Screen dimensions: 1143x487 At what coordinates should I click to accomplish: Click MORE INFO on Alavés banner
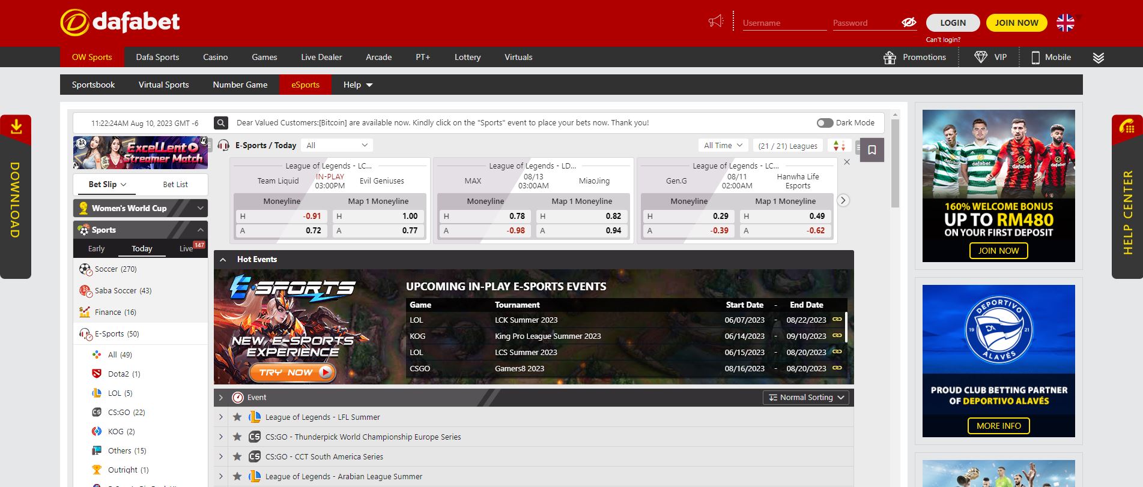998,426
